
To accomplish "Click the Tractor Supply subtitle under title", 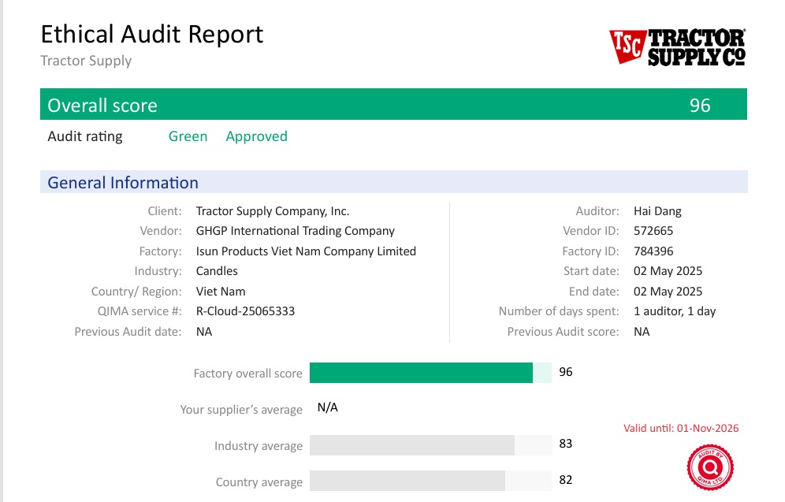I will tap(86, 61).
